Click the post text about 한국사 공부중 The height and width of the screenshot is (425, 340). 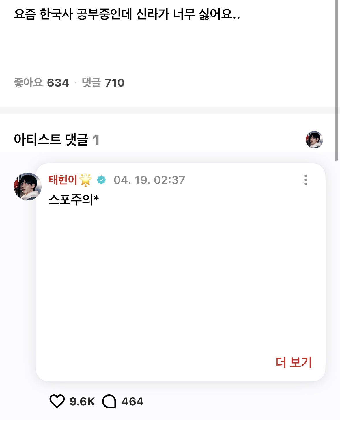[x=127, y=14]
